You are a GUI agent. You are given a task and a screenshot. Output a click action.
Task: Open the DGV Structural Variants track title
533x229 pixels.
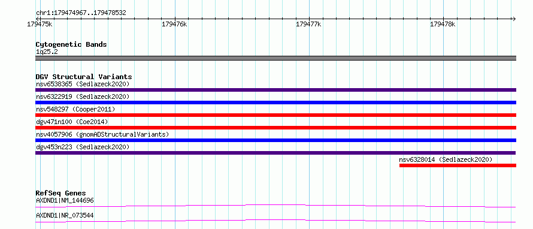point(84,77)
